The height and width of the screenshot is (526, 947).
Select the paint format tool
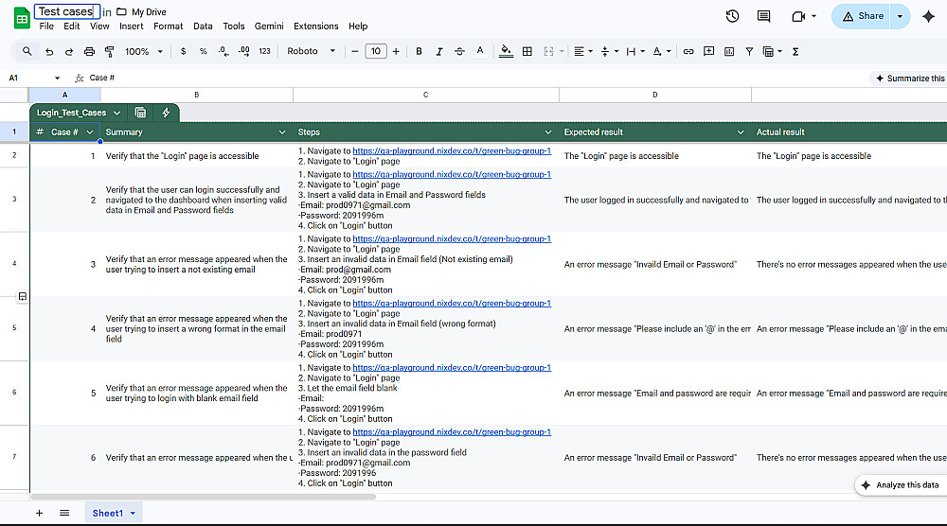pyautogui.click(x=110, y=51)
